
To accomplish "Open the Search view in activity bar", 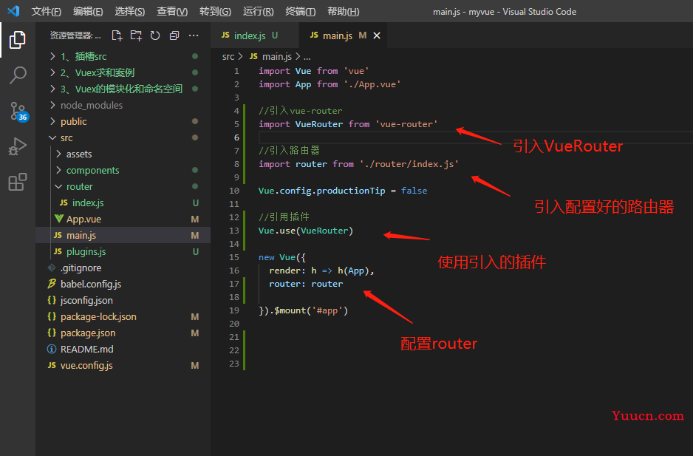I will 17,75.
